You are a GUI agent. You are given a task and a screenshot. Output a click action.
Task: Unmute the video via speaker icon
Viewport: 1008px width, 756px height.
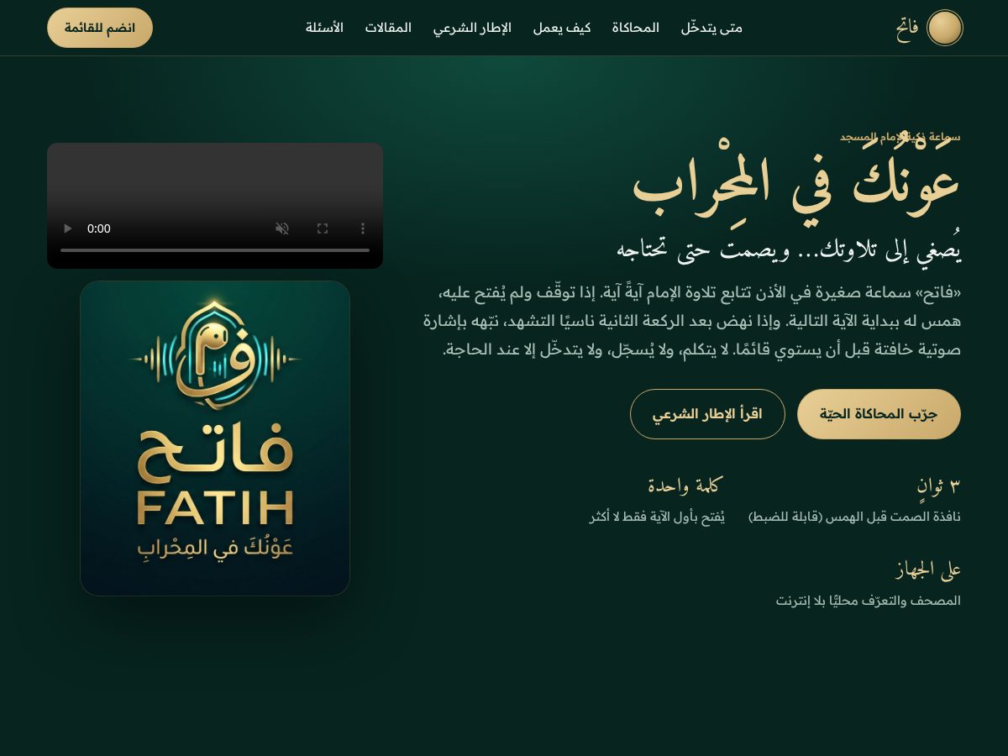coord(282,228)
